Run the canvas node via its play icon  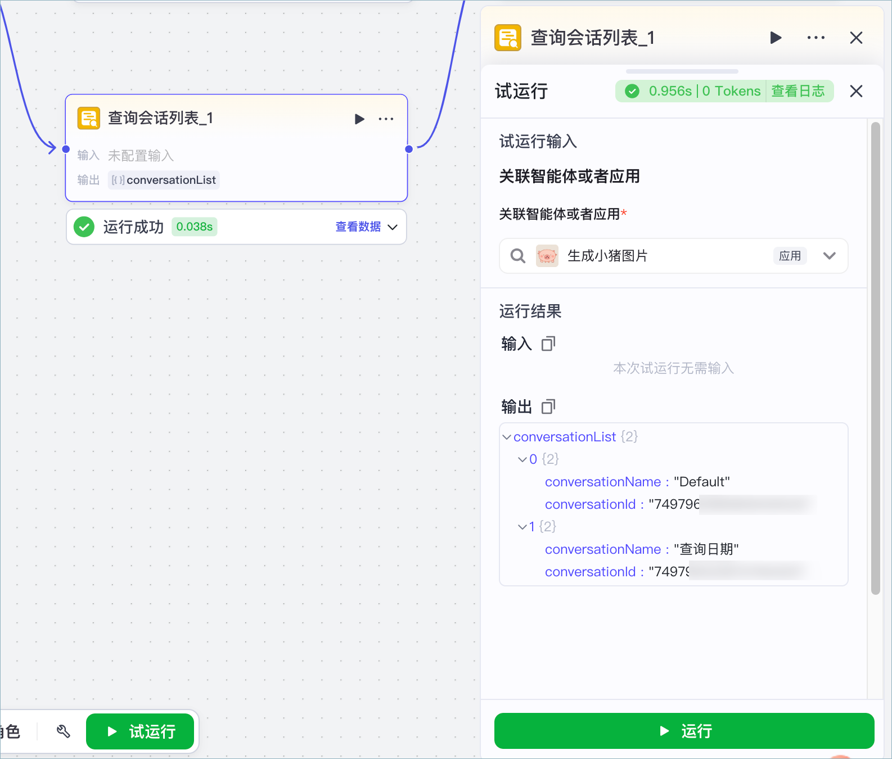click(359, 119)
